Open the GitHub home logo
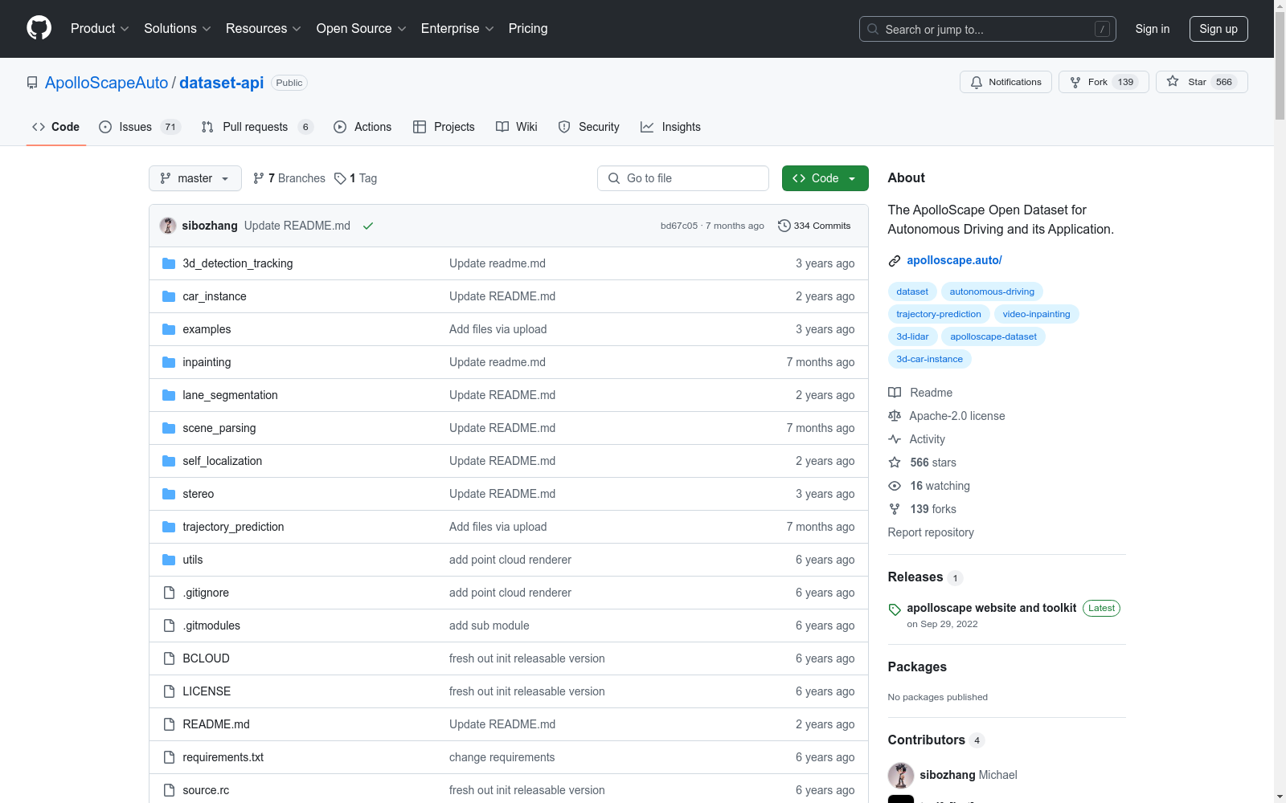Viewport: 1286px width, 803px height. pyautogui.click(x=39, y=28)
